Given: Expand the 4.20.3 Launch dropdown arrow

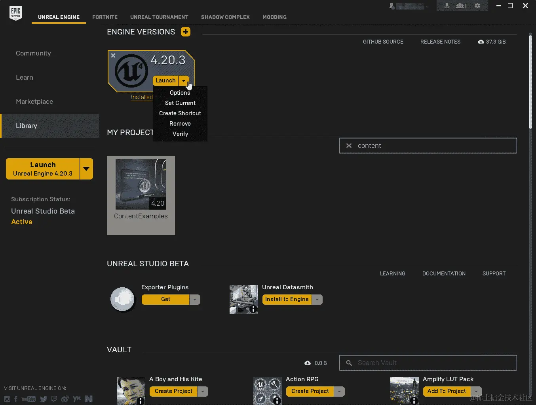Looking at the screenshot, I should pyautogui.click(x=184, y=81).
